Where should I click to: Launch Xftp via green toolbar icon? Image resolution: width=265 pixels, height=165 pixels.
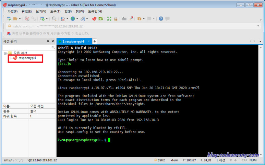point(101,19)
